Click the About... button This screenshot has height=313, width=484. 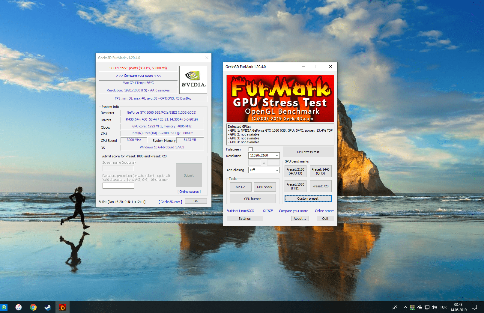click(x=300, y=219)
